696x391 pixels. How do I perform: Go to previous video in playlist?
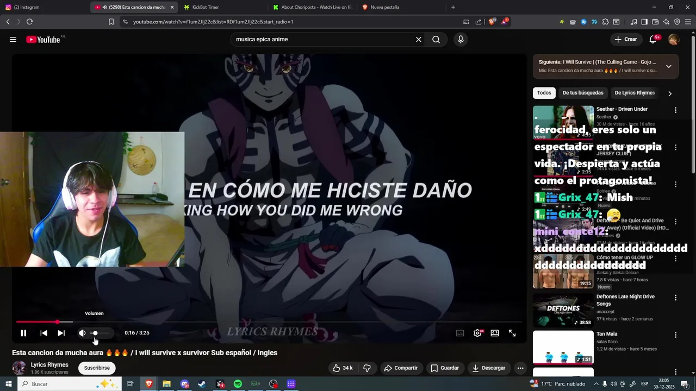(43, 333)
